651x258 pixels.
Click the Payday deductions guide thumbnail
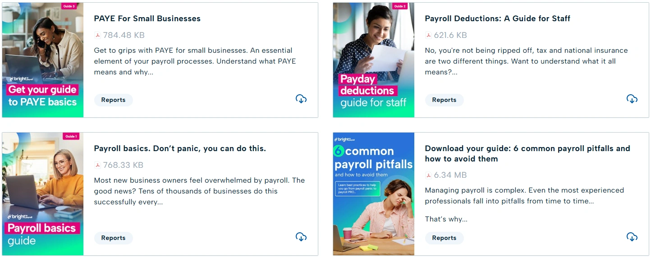tap(374, 60)
